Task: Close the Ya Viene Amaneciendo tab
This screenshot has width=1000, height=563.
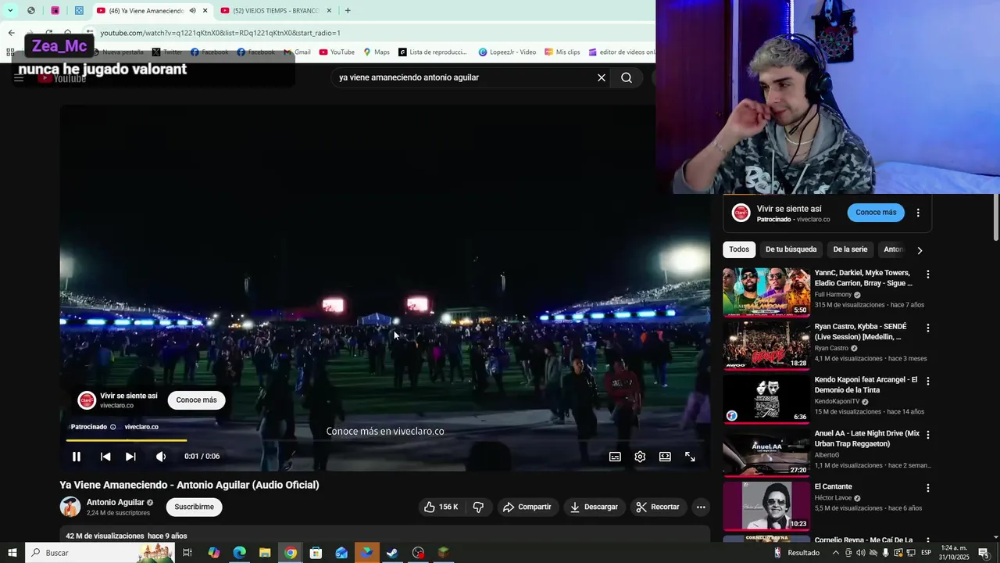Action: click(x=205, y=11)
